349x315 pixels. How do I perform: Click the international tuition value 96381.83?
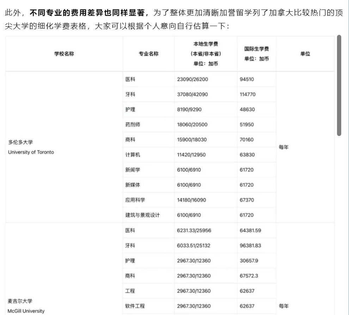[x=250, y=246]
